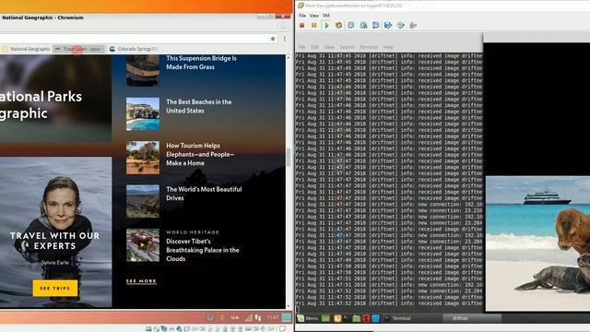Open the terminal Help menu
The height and width of the screenshot is (332, 590).
click(x=388, y=47)
